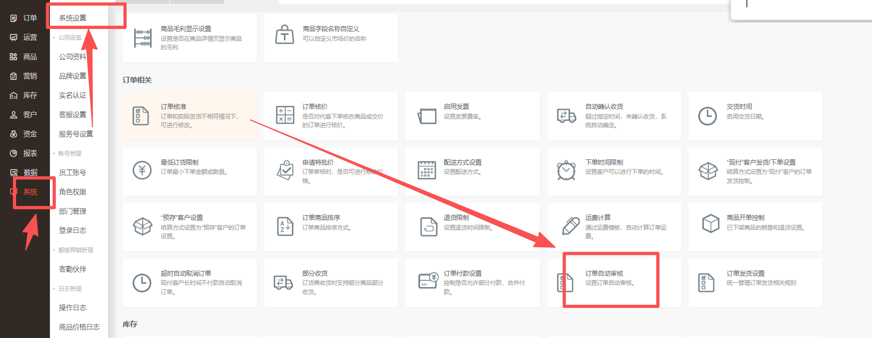872x338 pixels.
Task: Open the 订单自动审核 setting
Action: (604, 274)
